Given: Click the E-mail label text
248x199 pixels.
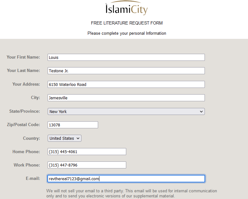Looking at the screenshot, I should point(33,178).
